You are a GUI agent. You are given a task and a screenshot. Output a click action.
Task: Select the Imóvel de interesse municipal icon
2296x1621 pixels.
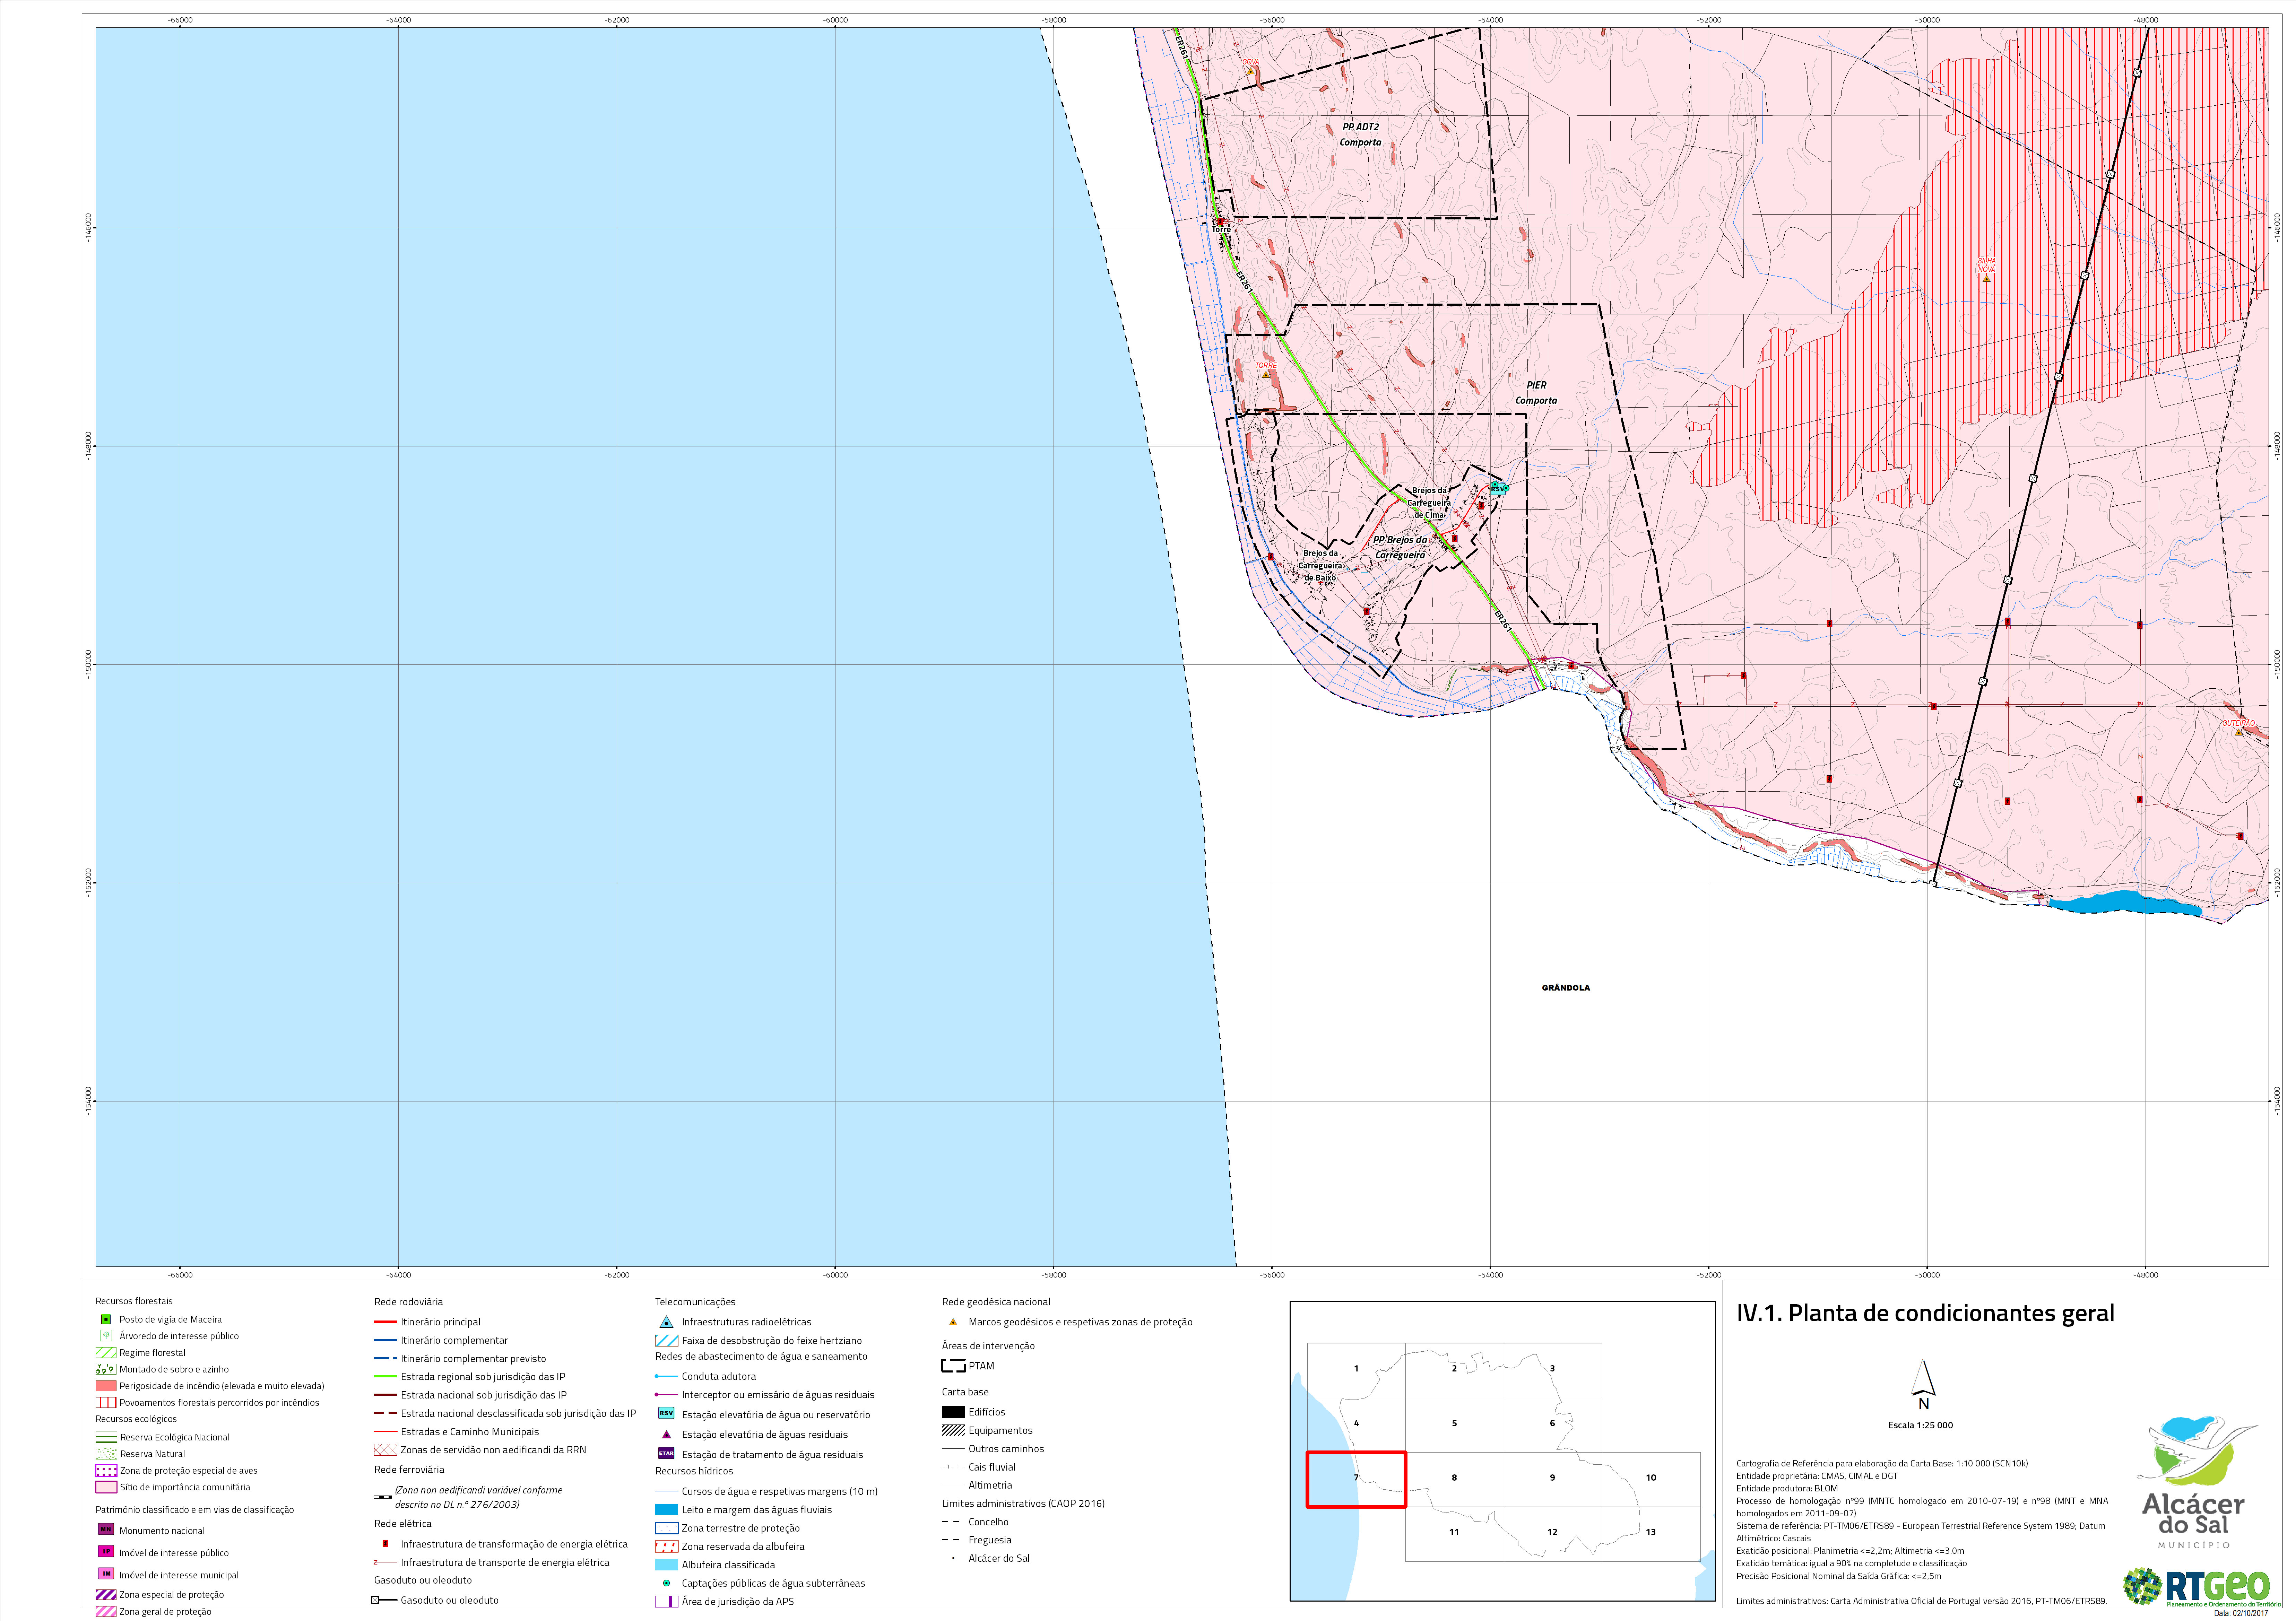point(106,1574)
